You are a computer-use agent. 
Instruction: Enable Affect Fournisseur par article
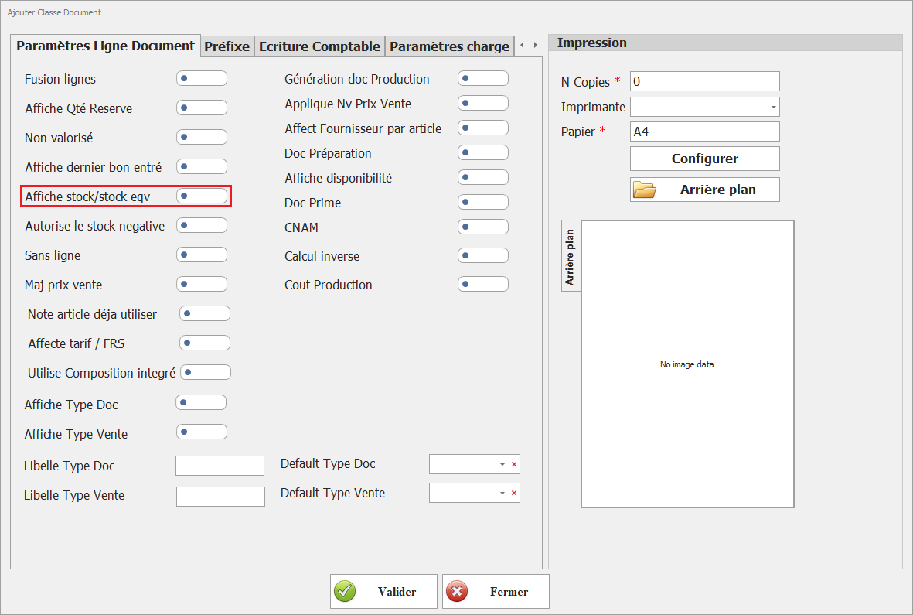point(482,128)
